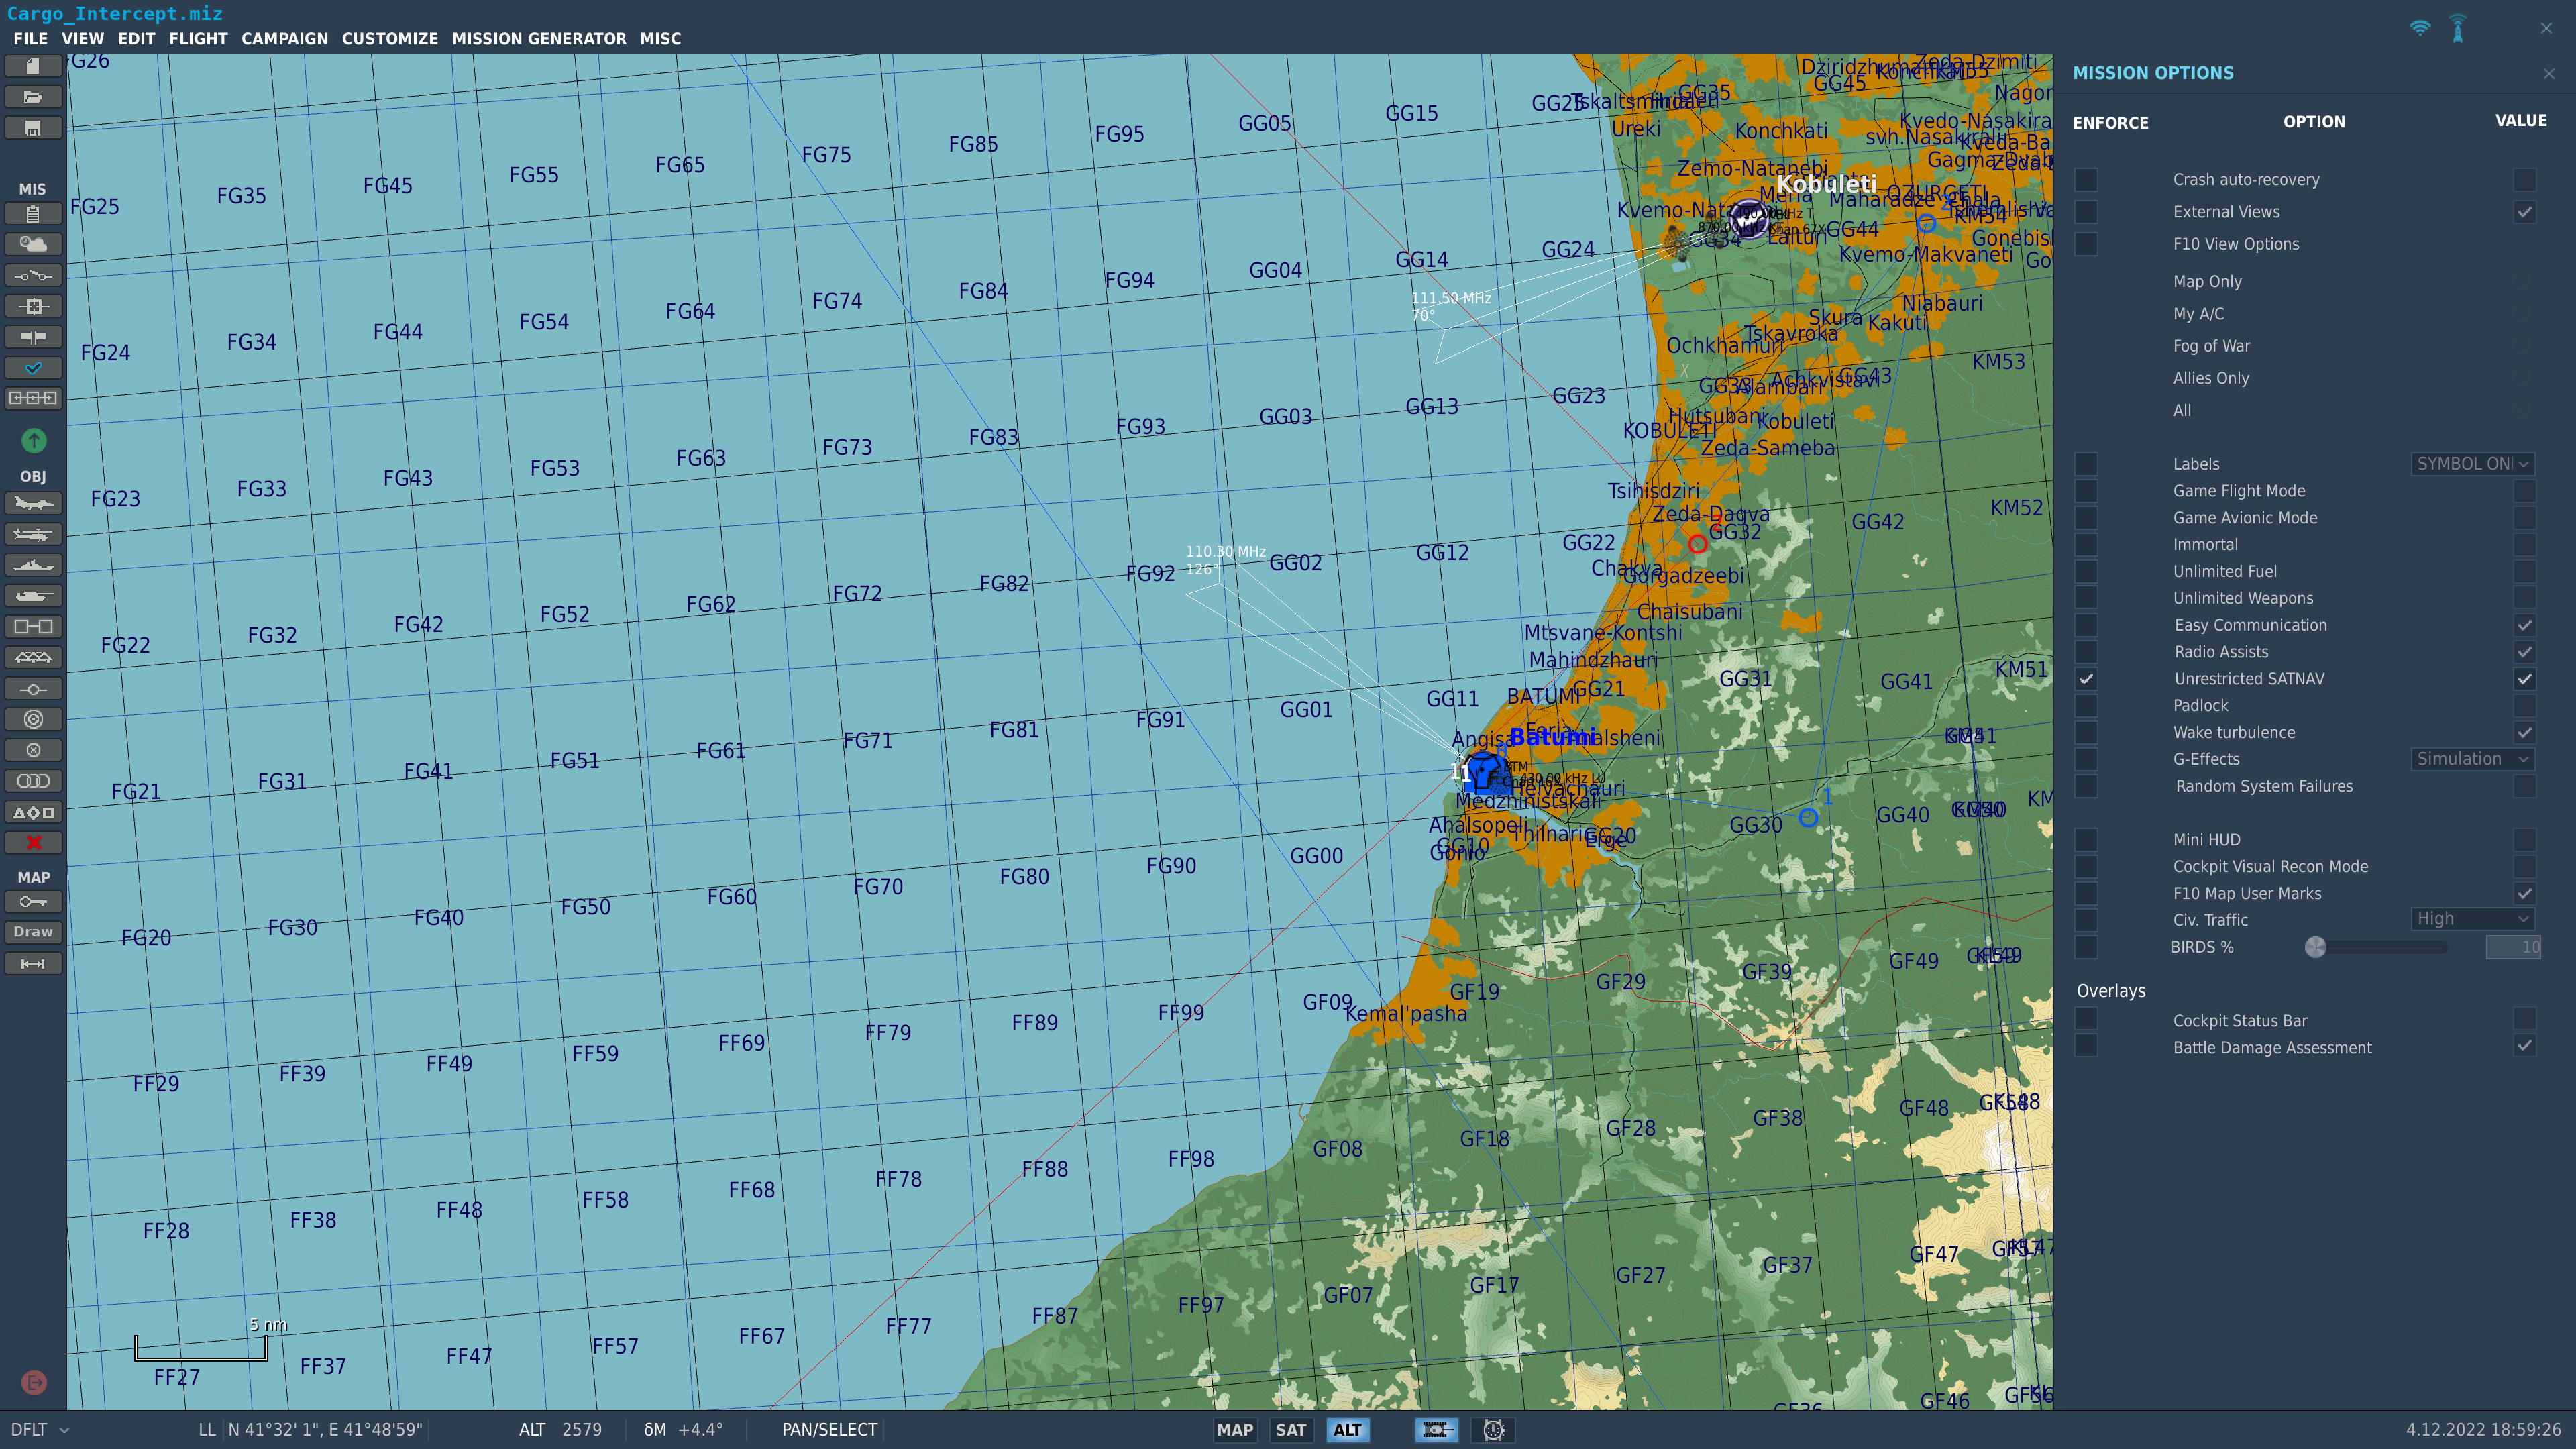
Task: Click the LL coordinates readout field
Action: pos(326,1430)
